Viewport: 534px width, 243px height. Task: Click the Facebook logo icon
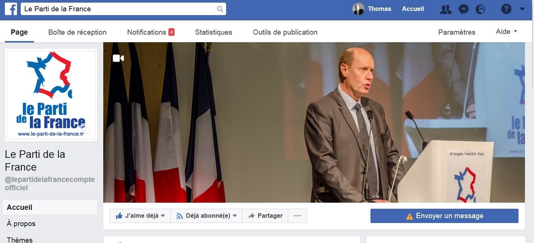tap(11, 9)
